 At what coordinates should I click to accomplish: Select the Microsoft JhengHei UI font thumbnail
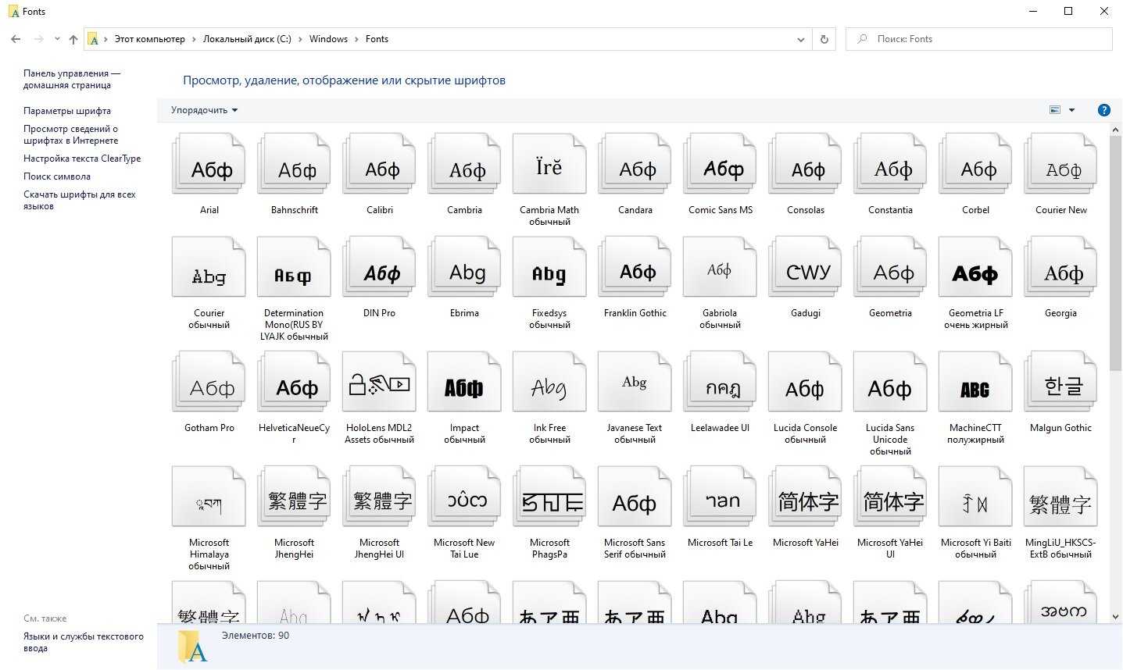379,497
